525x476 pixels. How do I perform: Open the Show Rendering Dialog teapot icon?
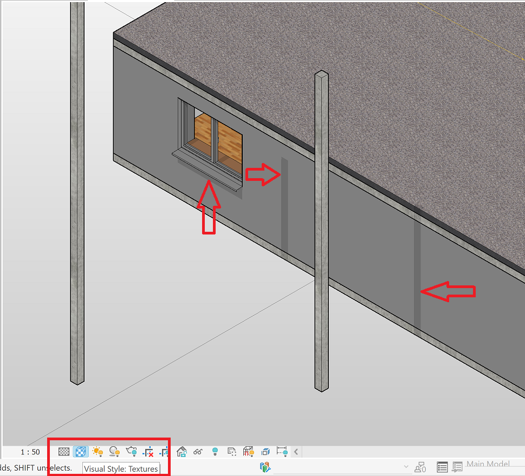point(131,451)
